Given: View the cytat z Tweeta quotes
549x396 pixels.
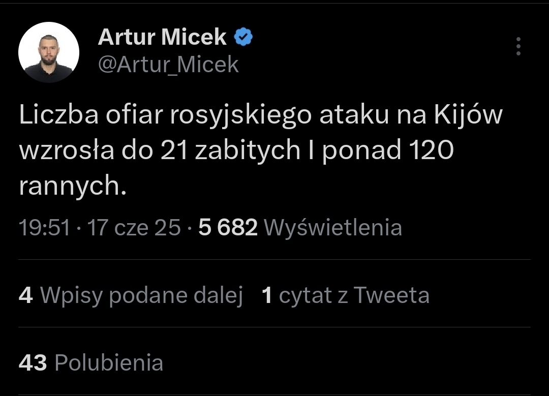Looking at the screenshot, I should pyautogui.click(x=354, y=295).
